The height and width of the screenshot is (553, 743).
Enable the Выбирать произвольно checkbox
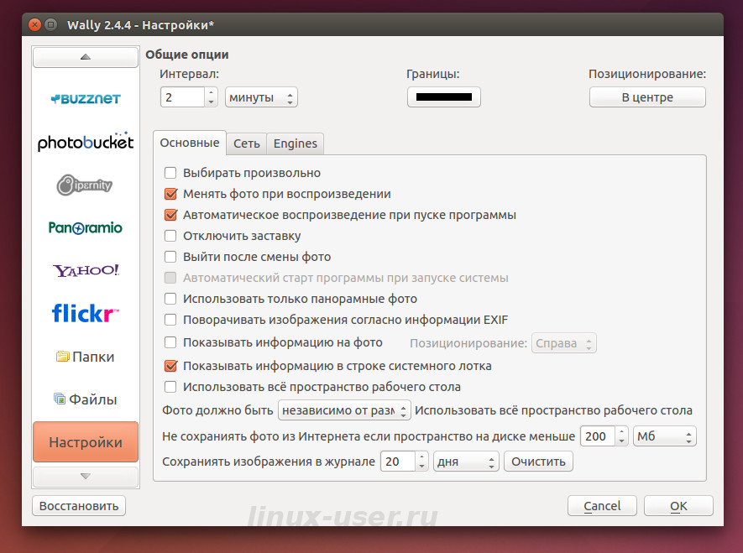click(170, 172)
